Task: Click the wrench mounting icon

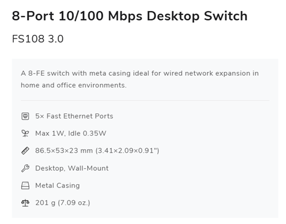Action: (25, 168)
